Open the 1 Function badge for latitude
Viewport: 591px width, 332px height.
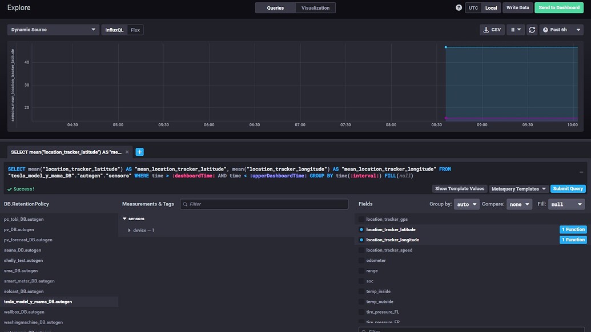573,229
